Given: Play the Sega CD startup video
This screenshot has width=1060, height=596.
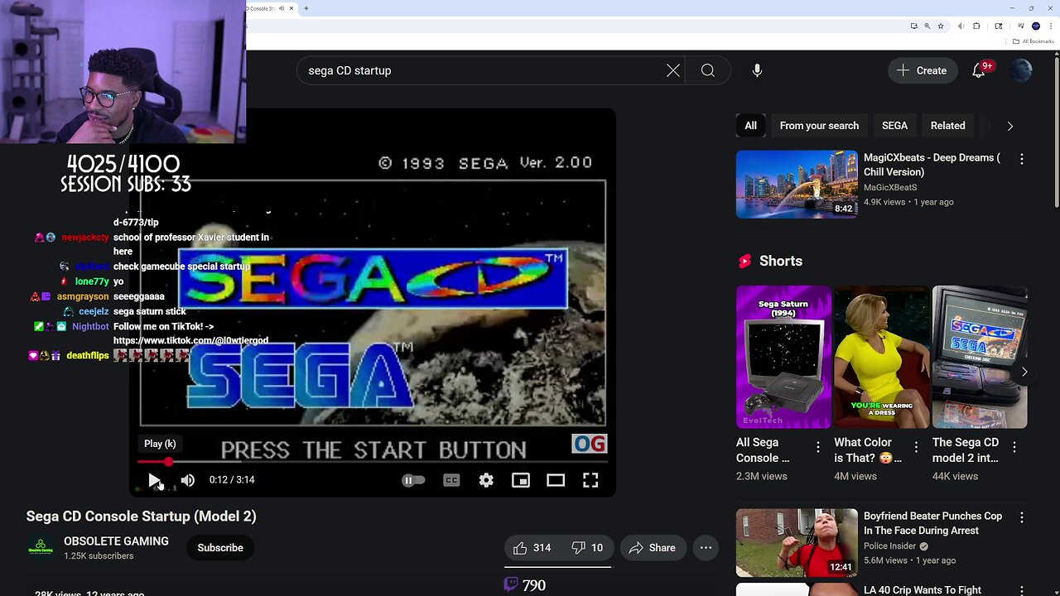Looking at the screenshot, I should pos(154,480).
